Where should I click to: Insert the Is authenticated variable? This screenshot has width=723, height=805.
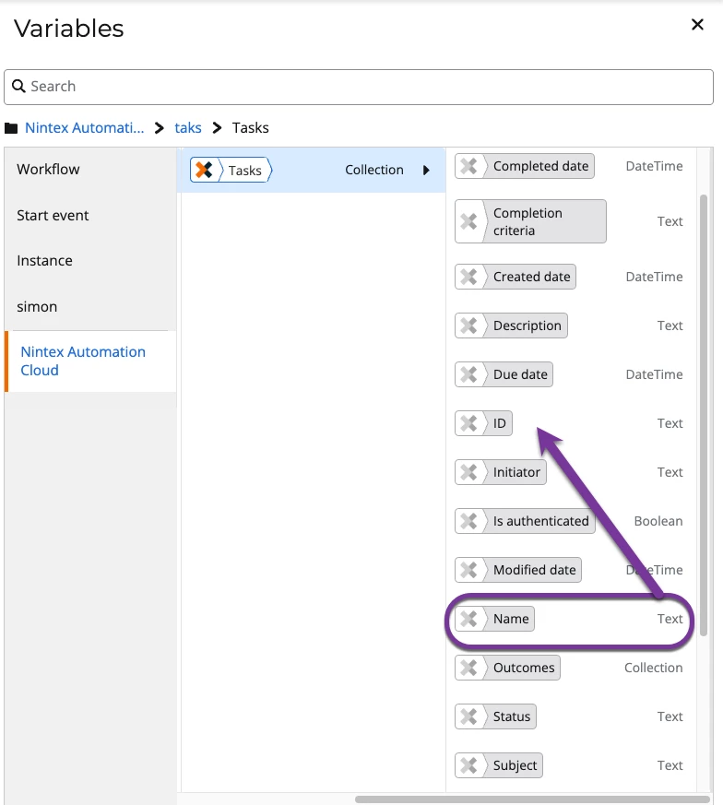525,521
